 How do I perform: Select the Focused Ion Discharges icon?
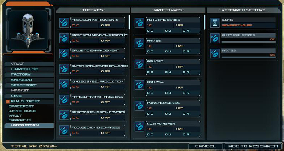64,130
